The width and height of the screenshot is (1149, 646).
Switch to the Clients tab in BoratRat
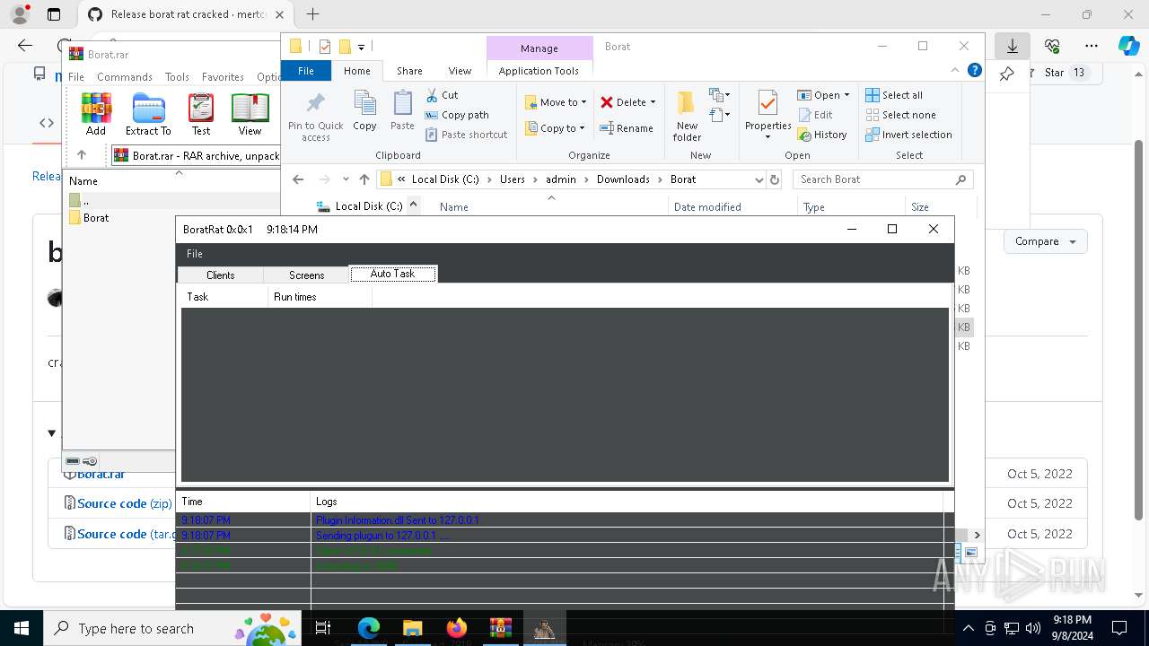click(x=220, y=275)
